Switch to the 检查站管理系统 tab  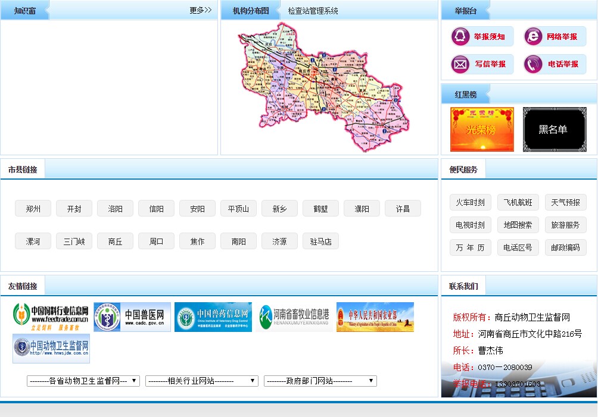click(x=313, y=11)
